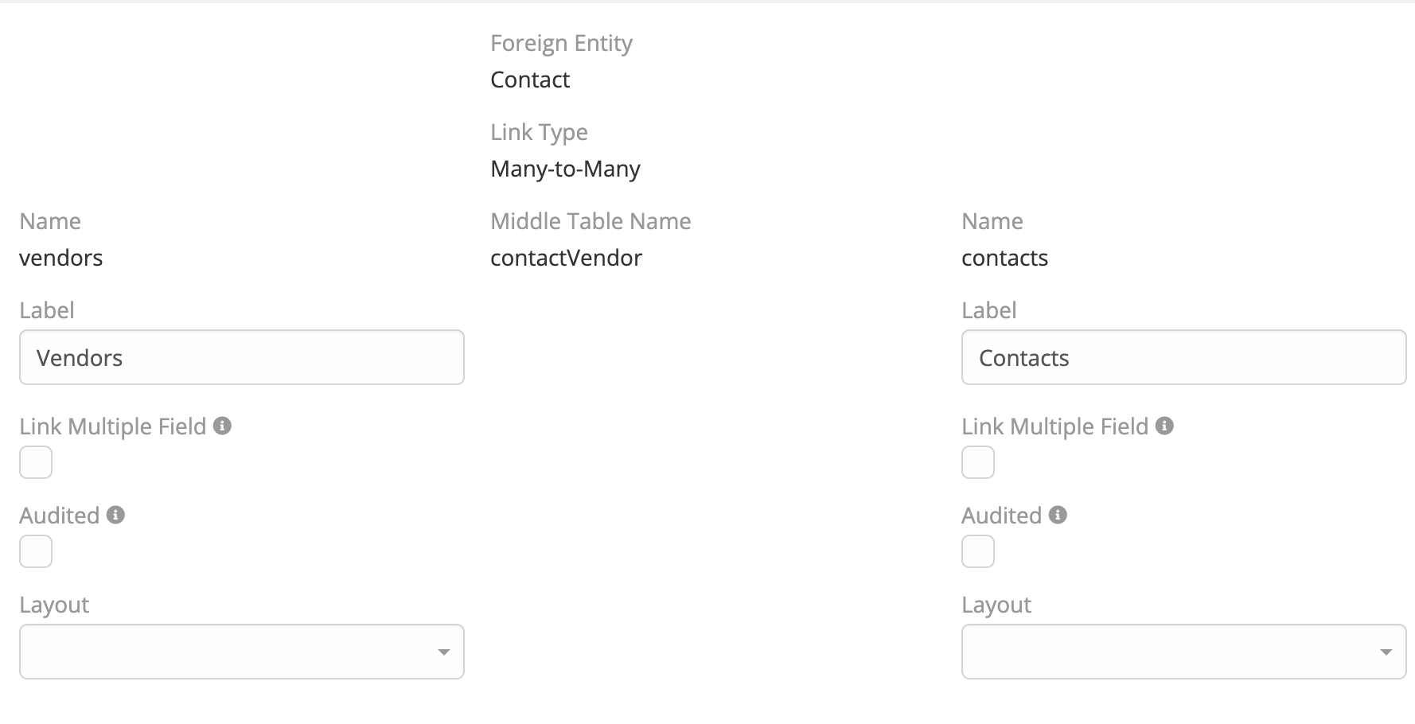
Task: Click the Label input containing Contacts
Action: click(1183, 357)
